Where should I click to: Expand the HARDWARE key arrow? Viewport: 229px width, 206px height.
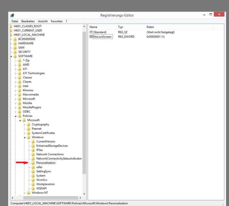[x=11, y=43]
